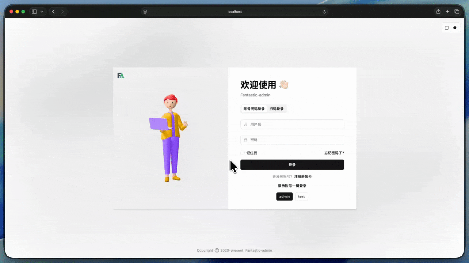This screenshot has height=263, width=469.
Task: Show the tab overview icon
Action: [457, 12]
